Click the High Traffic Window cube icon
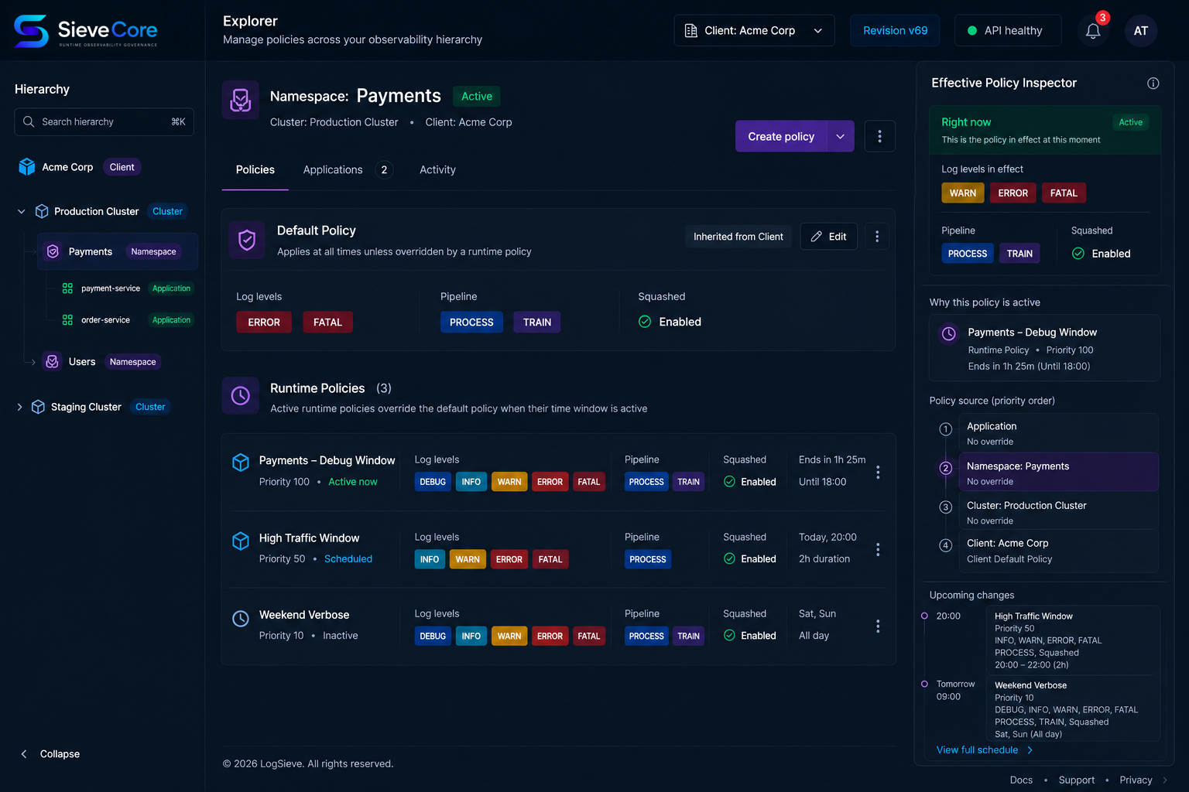Viewport: 1189px width, 792px height. [x=241, y=541]
